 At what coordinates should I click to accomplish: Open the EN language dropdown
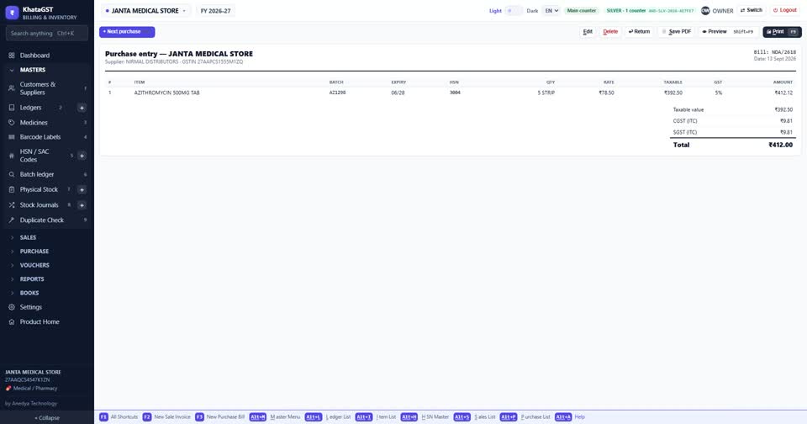551,10
